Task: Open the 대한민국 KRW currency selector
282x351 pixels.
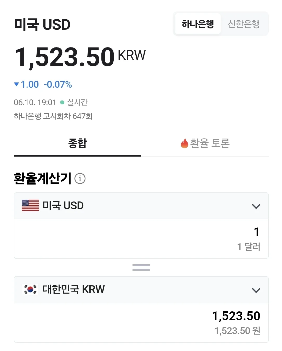Action: pos(141,290)
